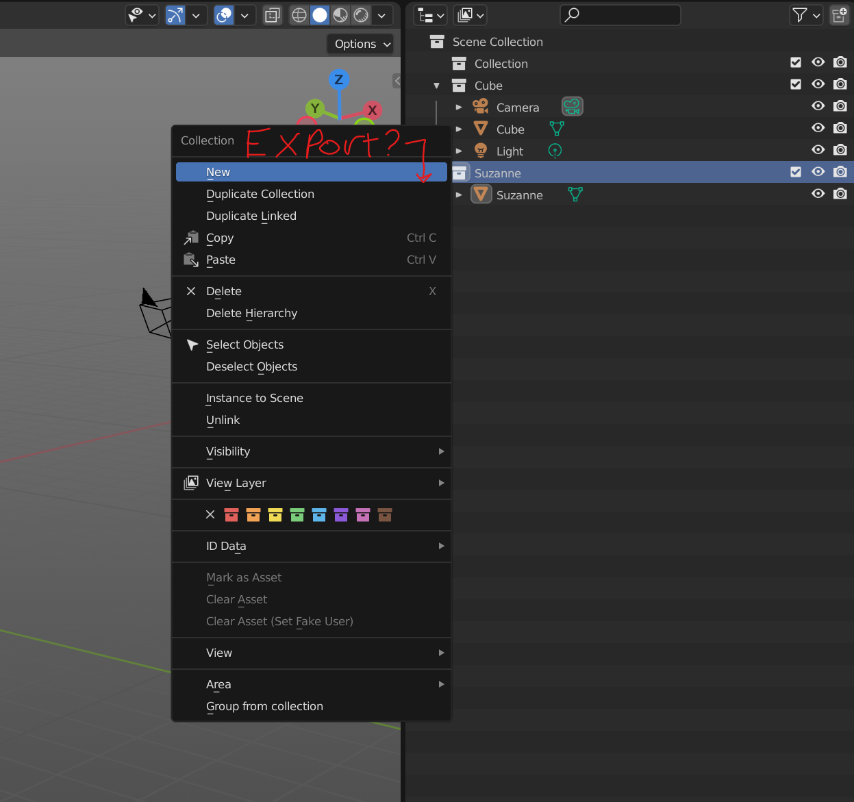Click the Suzanne object icon in outliner
This screenshot has height=802, width=854.
click(481, 195)
